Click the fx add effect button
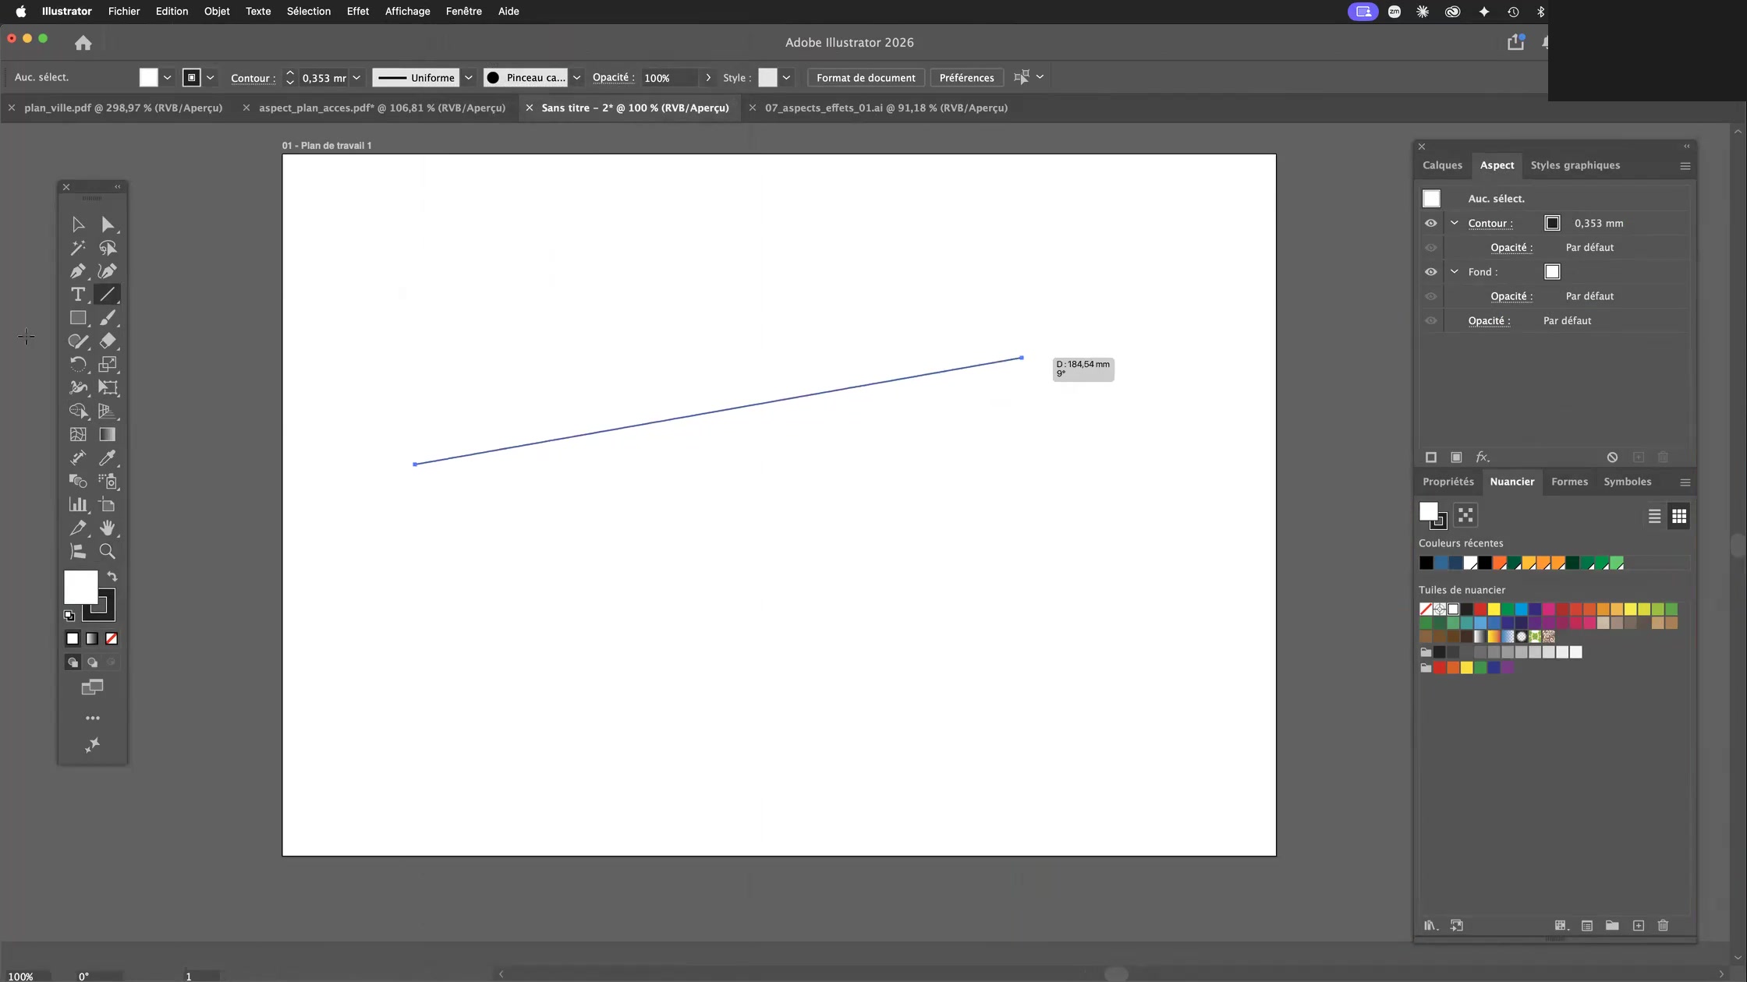This screenshot has width=1747, height=982. click(1483, 457)
